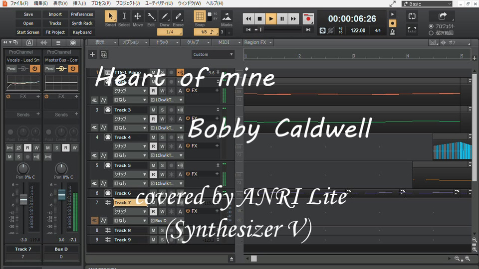Image resolution: width=479 pixels, height=269 pixels.
Task: Toggle Master Bus ProChannel power
Action: (x=73, y=69)
